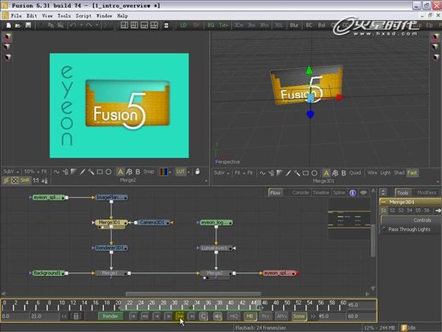The height and width of the screenshot is (332, 442).
Task: Toggle Quad view in right viewer
Action: coord(355,173)
